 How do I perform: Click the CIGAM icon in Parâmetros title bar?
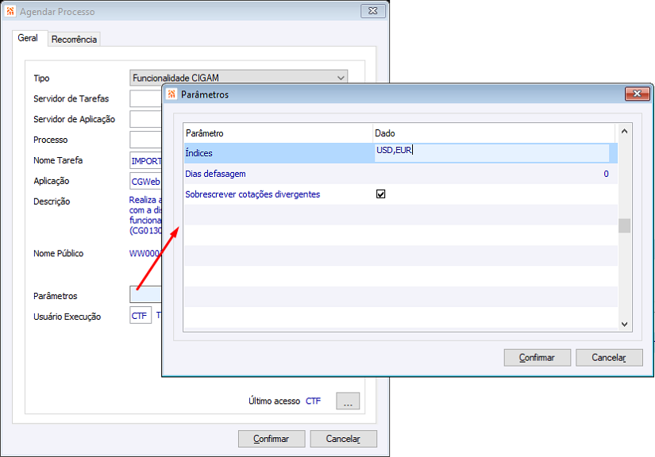coord(171,94)
